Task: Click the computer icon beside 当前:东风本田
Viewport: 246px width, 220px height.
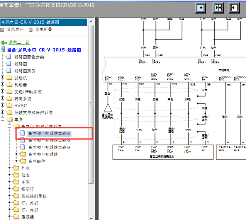Action: [3, 49]
